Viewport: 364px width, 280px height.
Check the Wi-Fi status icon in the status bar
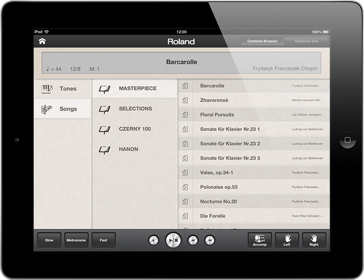[47, 31]
